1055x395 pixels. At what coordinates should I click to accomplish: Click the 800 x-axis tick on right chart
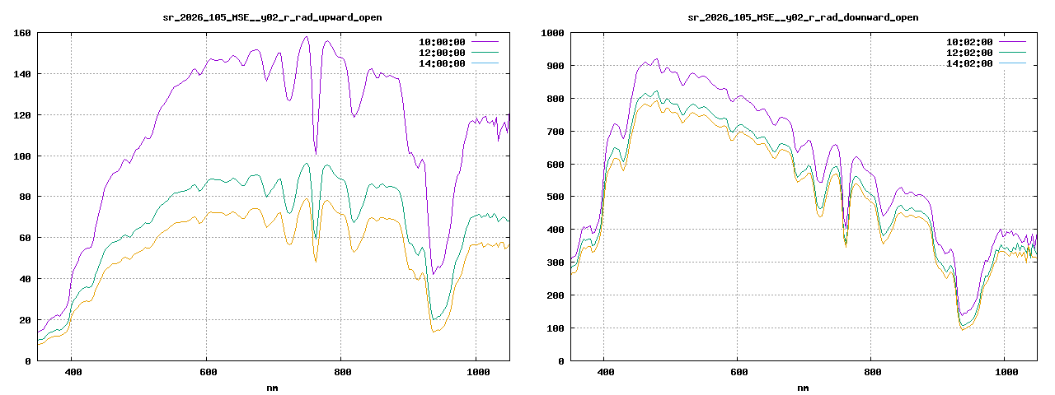(x=871, y=372)
